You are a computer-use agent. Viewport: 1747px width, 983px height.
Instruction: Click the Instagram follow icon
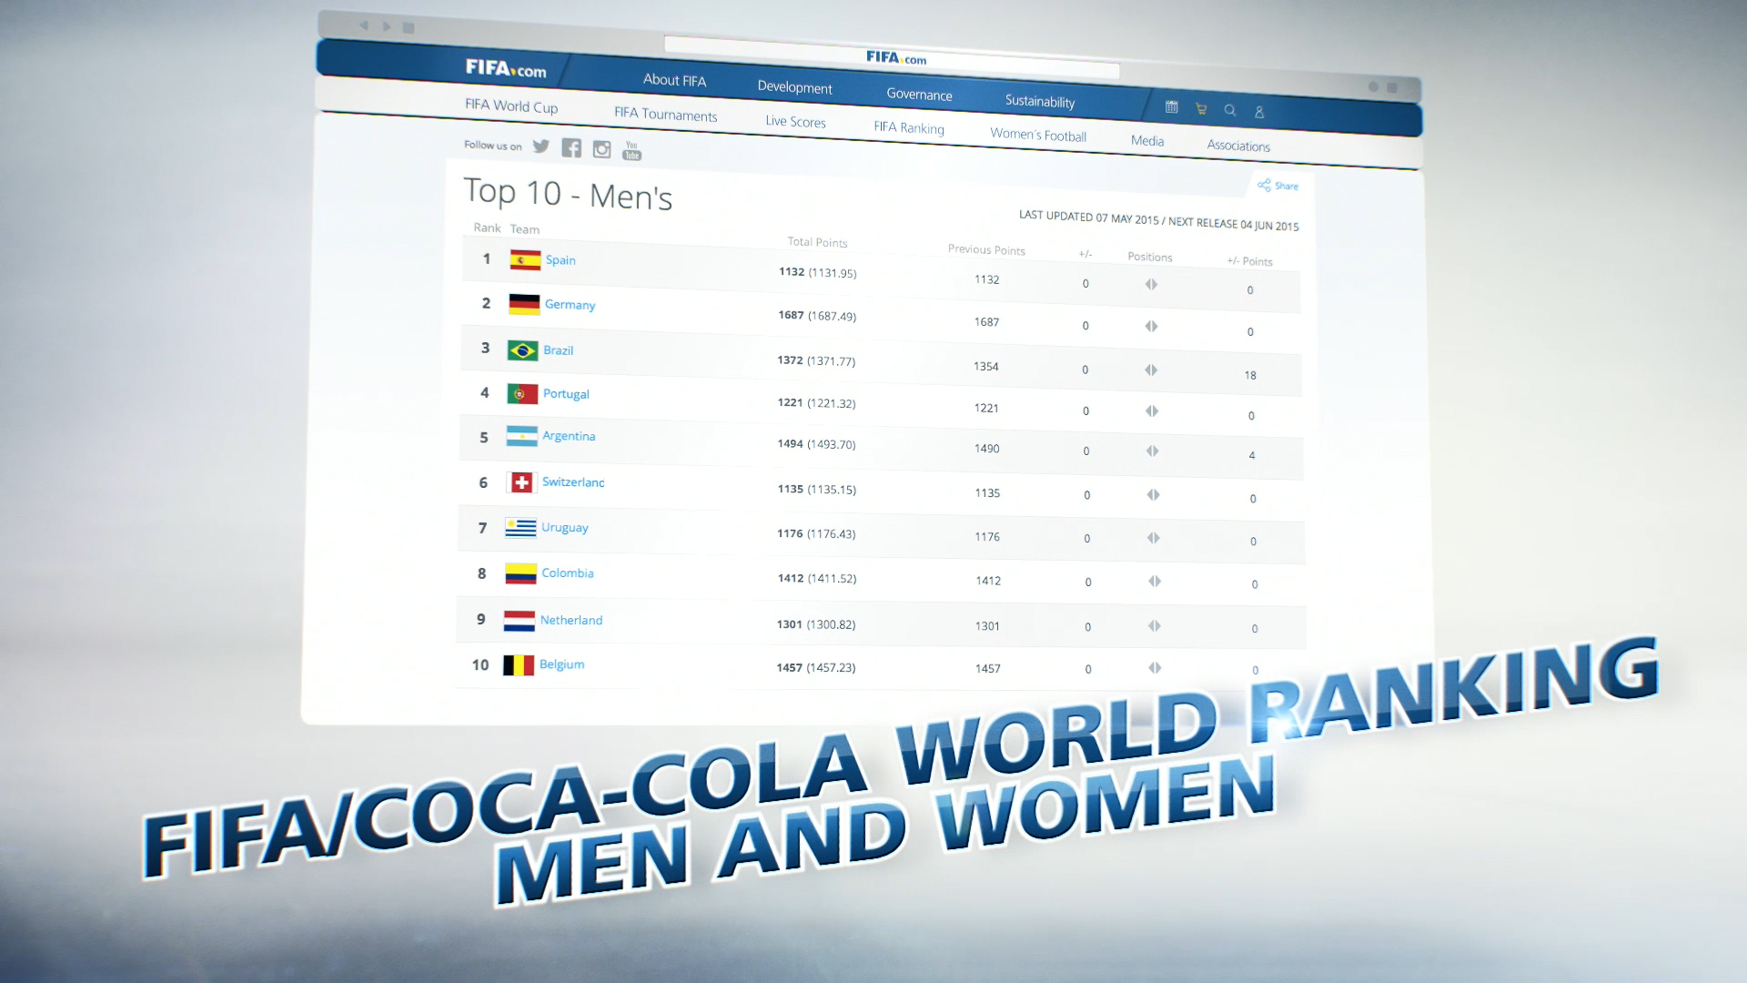tap(601, 149)
